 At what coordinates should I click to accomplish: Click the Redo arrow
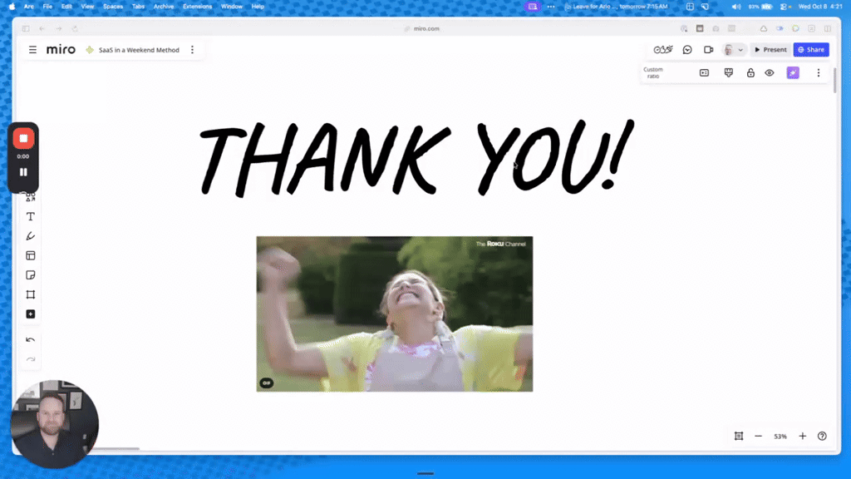(x=31, y=359)
